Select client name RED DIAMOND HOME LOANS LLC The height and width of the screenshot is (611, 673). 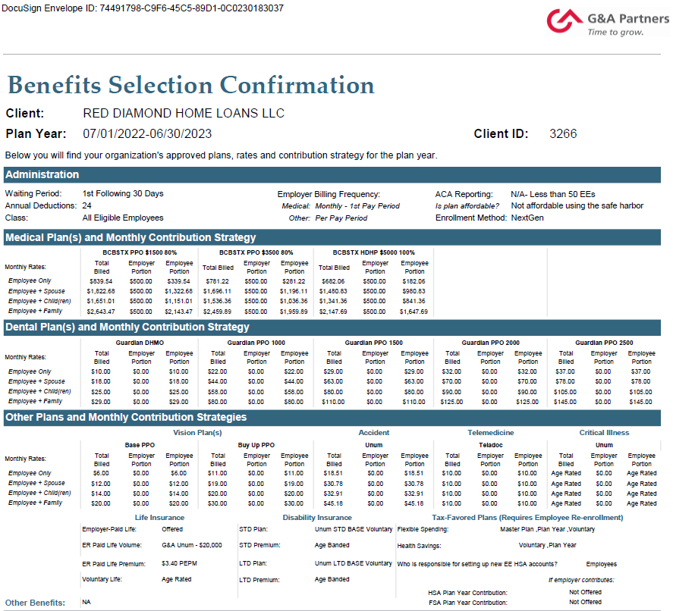coord(184,113)
